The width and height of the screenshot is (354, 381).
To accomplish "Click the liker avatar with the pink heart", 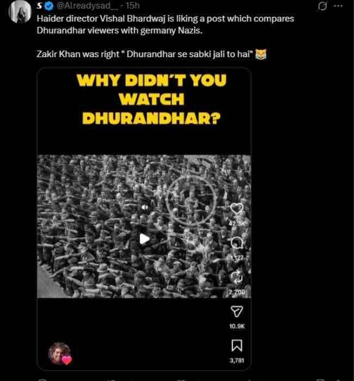I will (x=60, y=354).
